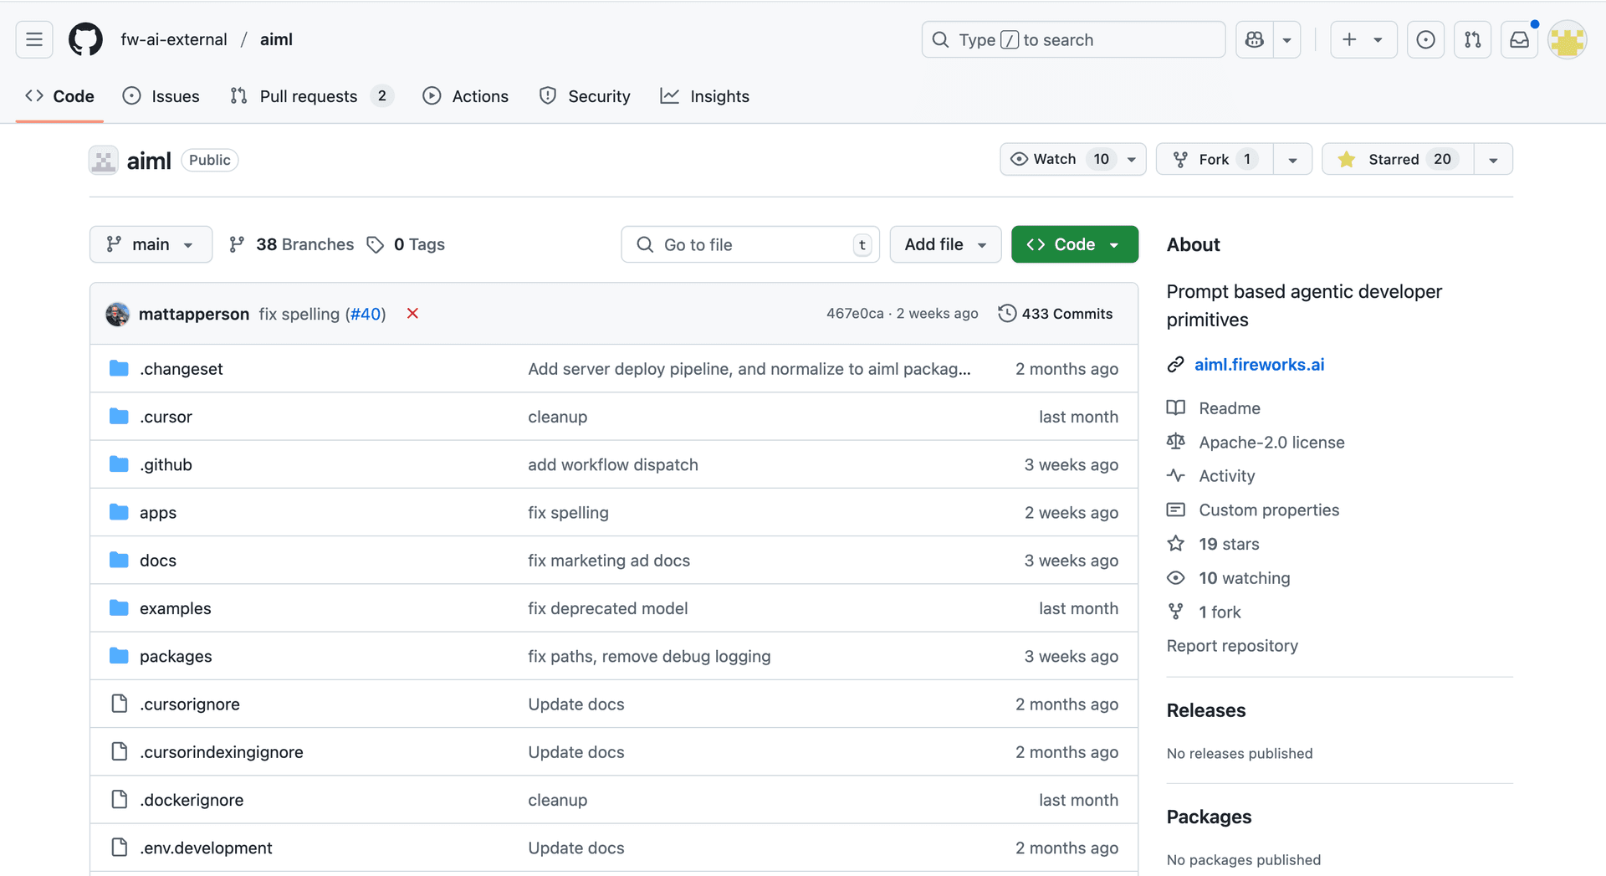Open the Pull requests tab

pyautogui.click(x=312, y=96)
